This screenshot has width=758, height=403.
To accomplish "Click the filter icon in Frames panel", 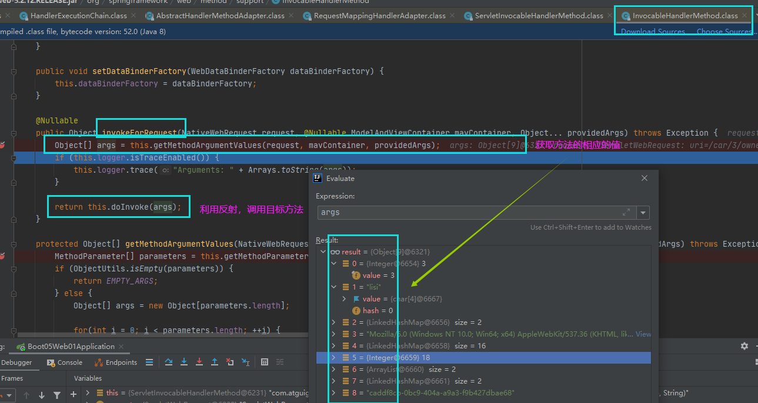I will click(57, 395).
